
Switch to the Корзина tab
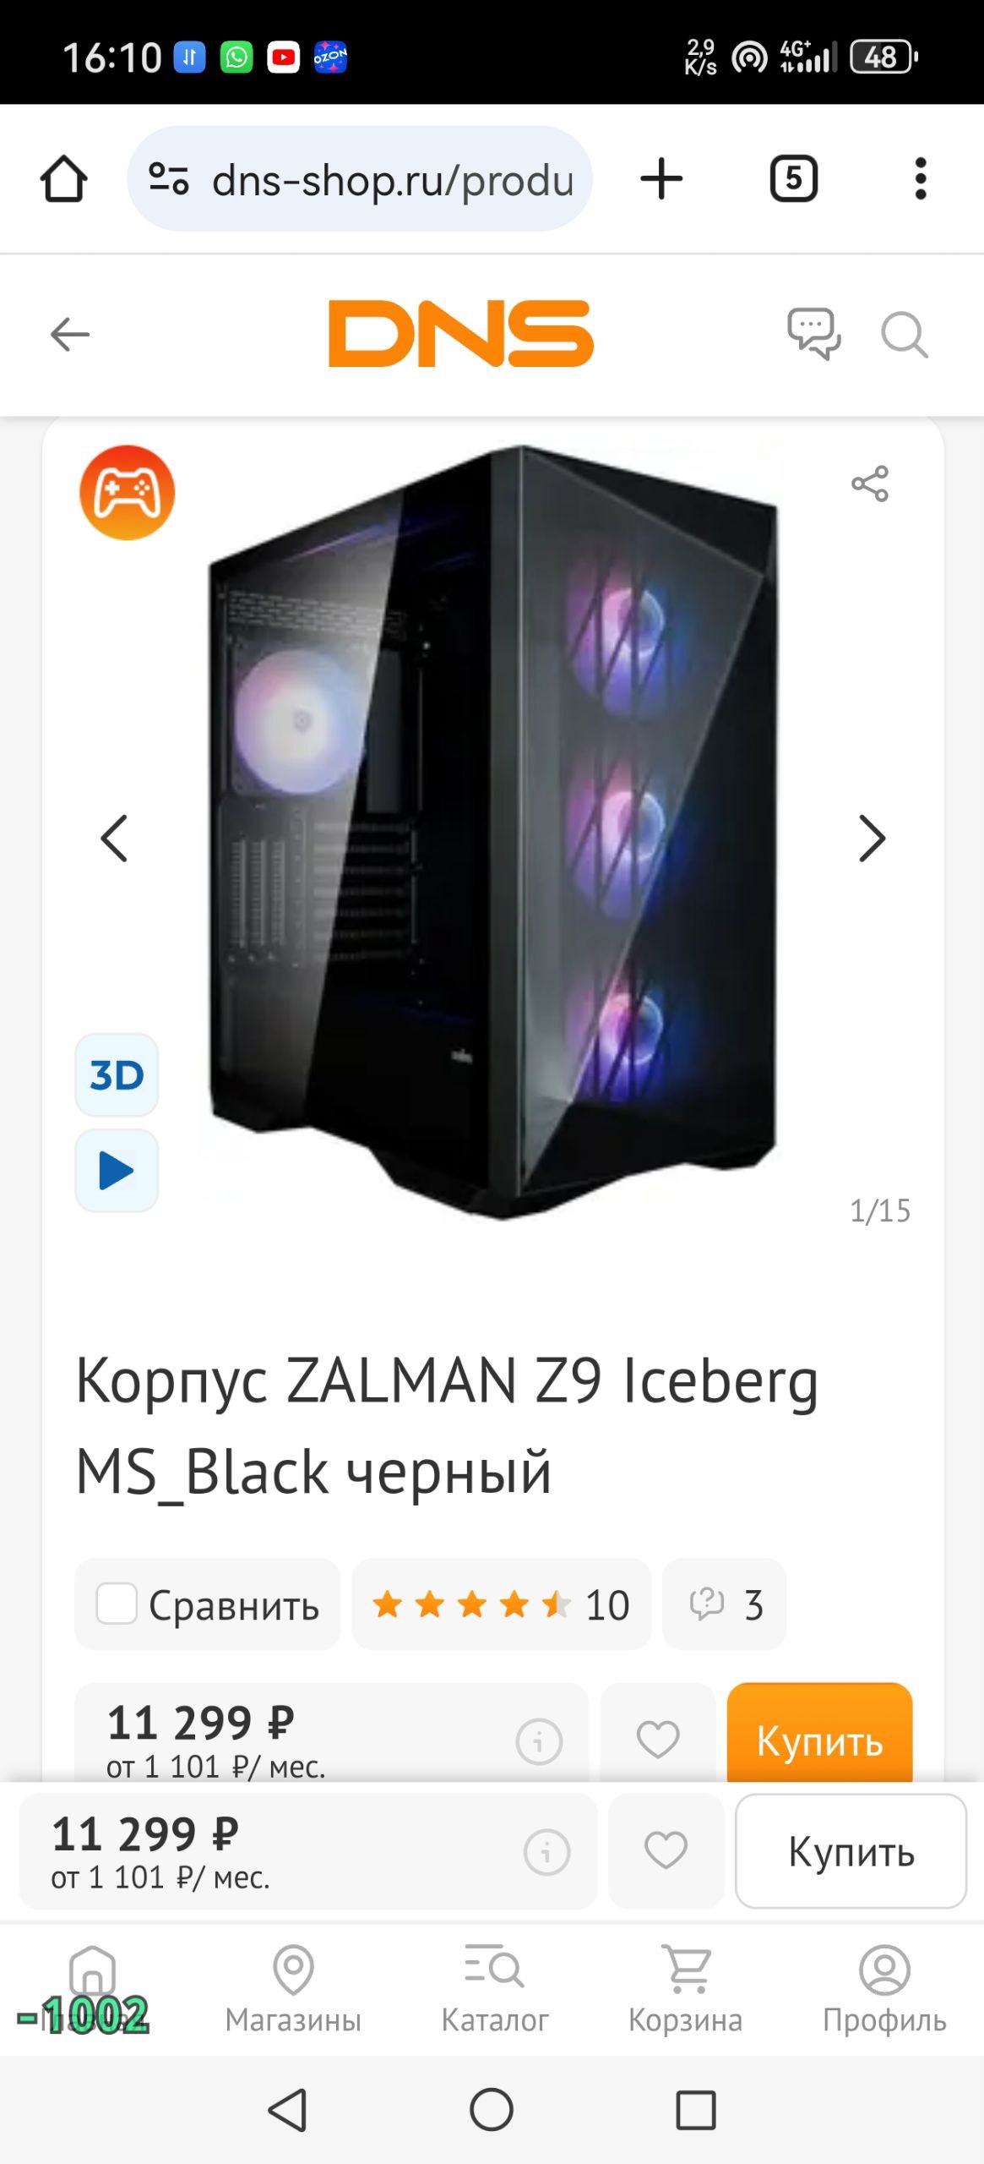pos(685,1990)
